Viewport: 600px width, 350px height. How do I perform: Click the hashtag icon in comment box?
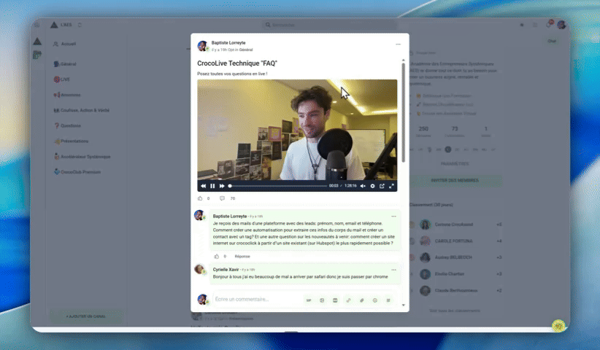(x=388, y=300)
